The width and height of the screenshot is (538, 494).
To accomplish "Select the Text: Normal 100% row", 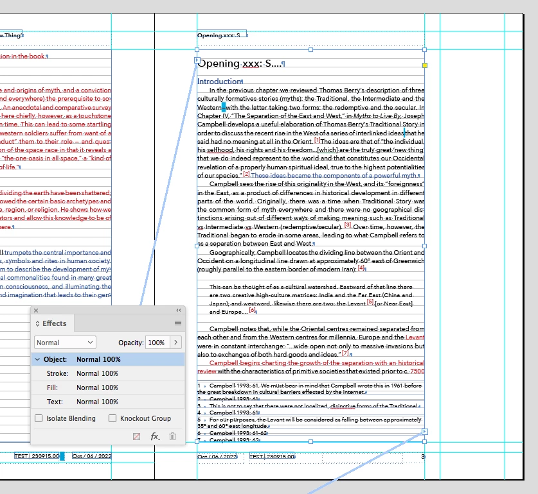I will pos(108,402).
